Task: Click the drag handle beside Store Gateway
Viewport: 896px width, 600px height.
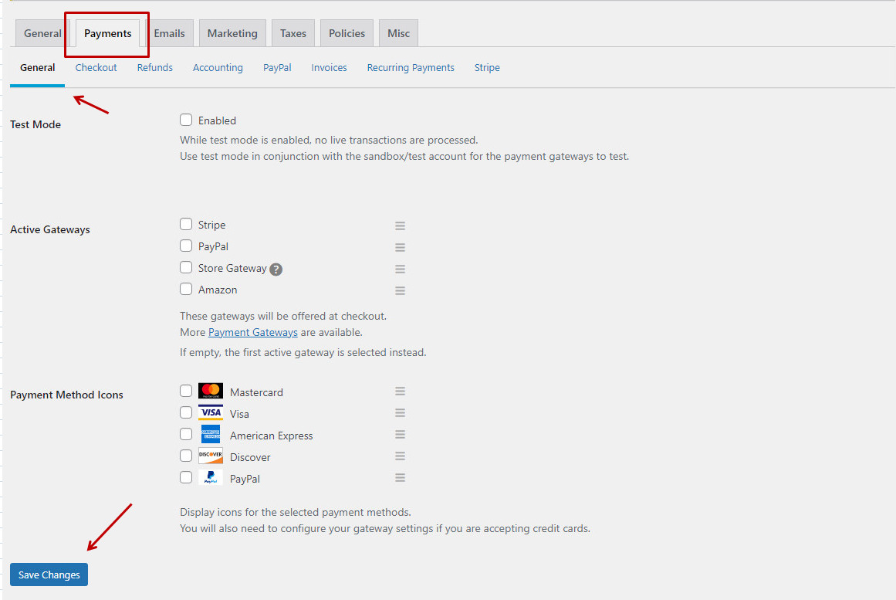Action: click(400, 269)
